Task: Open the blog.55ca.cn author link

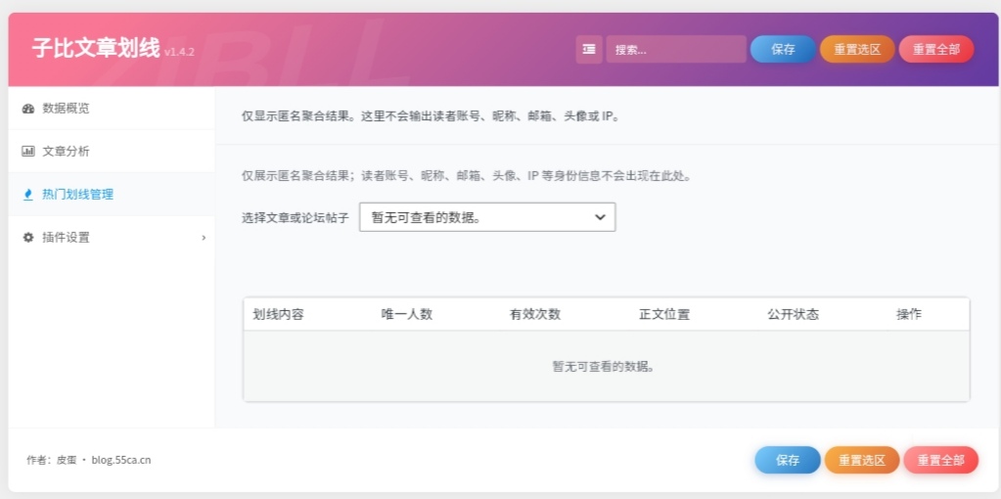Action: tap(121, 460)
